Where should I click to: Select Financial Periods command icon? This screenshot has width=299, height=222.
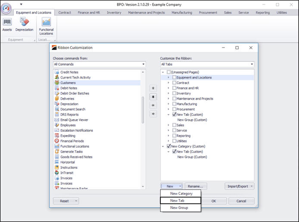click(57, 141)
